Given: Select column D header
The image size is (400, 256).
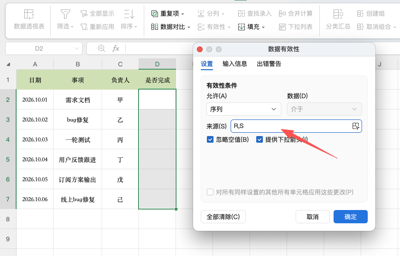Looking at the screenshot, I should (157, 64).
